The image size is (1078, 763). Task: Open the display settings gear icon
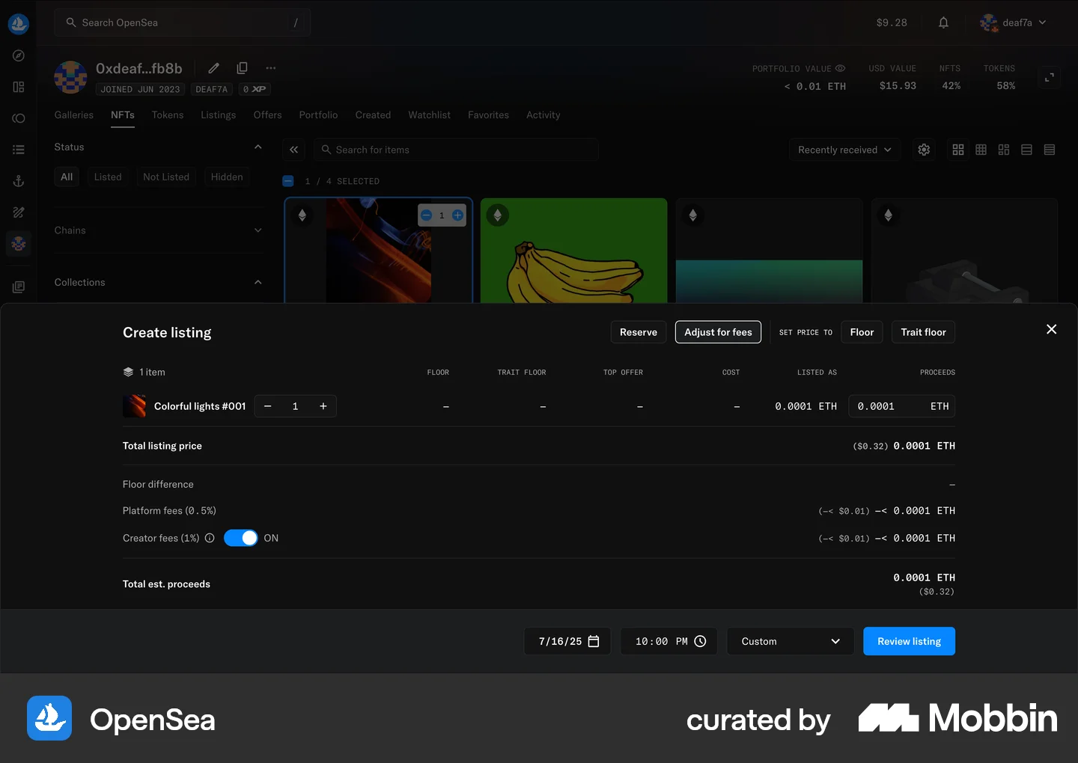[x=924, y=150]
